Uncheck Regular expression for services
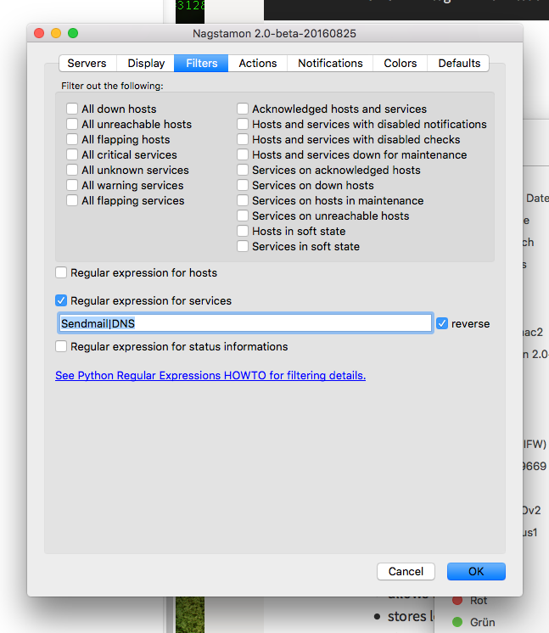 click(x=61, y=301)
